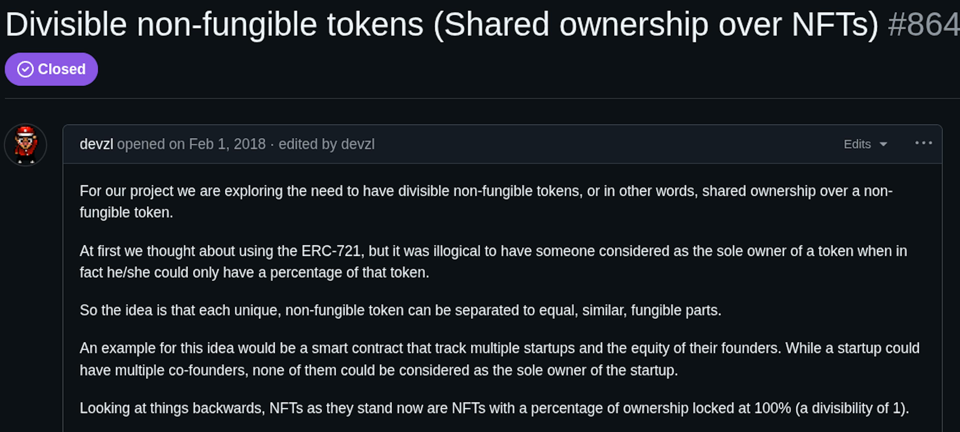Viewport: 960px width, 432px height.
Task: Click the purple Closed status badge
Action: 51,69
